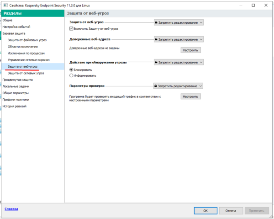Open Защита от сетевых угроз
The height and width of the screenshot is (219, 274).
[x=26, y=73]
